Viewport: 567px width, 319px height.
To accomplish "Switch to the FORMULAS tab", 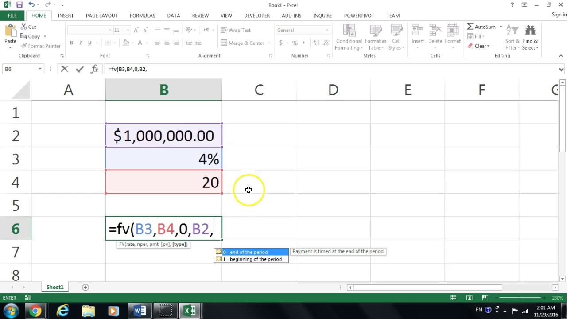I will pyautogui.click(x=143, y=16).
